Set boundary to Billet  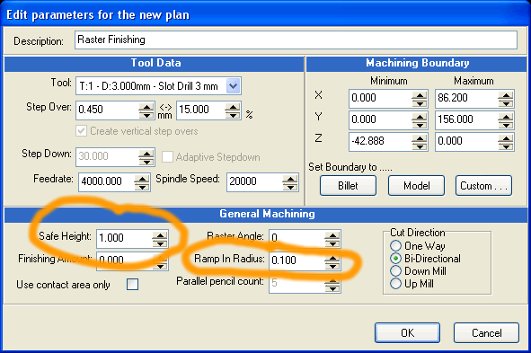tap(348, 185)
